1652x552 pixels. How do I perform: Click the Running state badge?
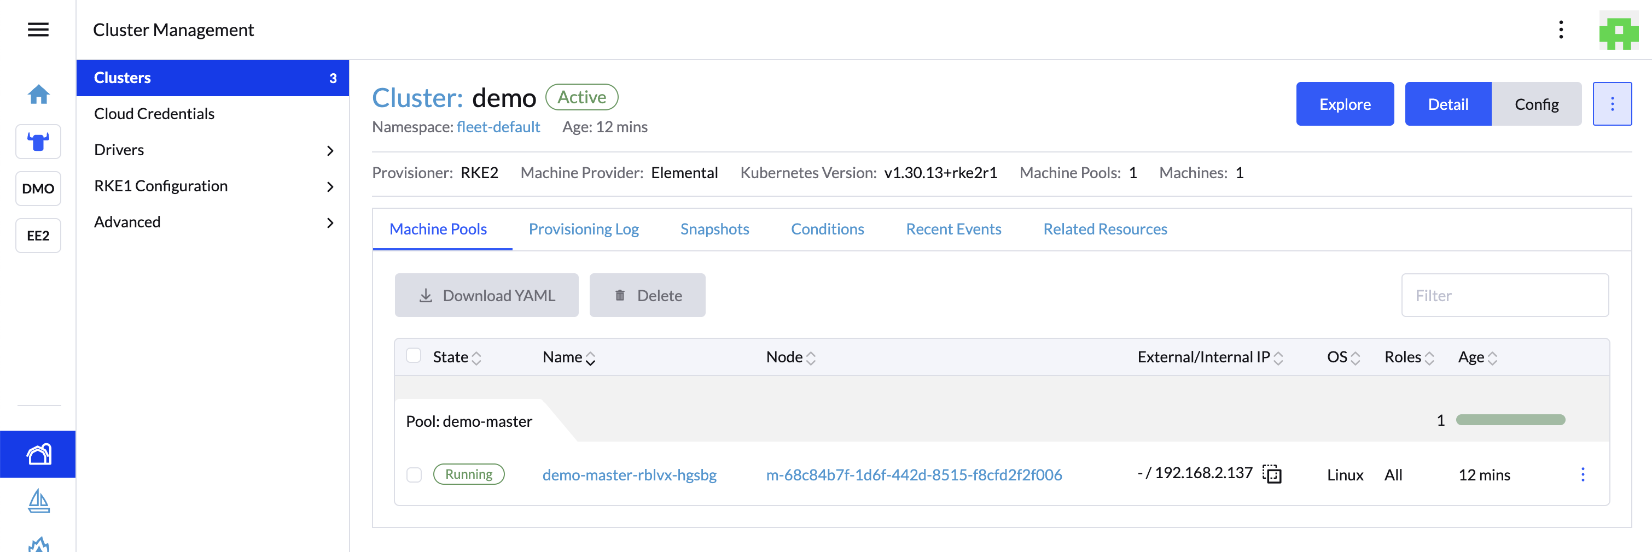469,474
